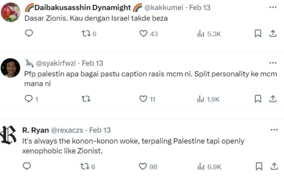Share the R. Ryan tweet
Screen dimensions: 284x179
point(274,166)
